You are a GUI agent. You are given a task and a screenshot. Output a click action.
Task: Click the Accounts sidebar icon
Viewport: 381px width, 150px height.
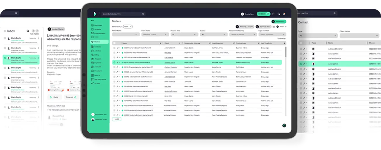tap(92, 67)
